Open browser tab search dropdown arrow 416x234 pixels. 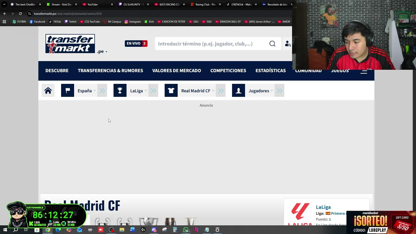tap(4, 5)
